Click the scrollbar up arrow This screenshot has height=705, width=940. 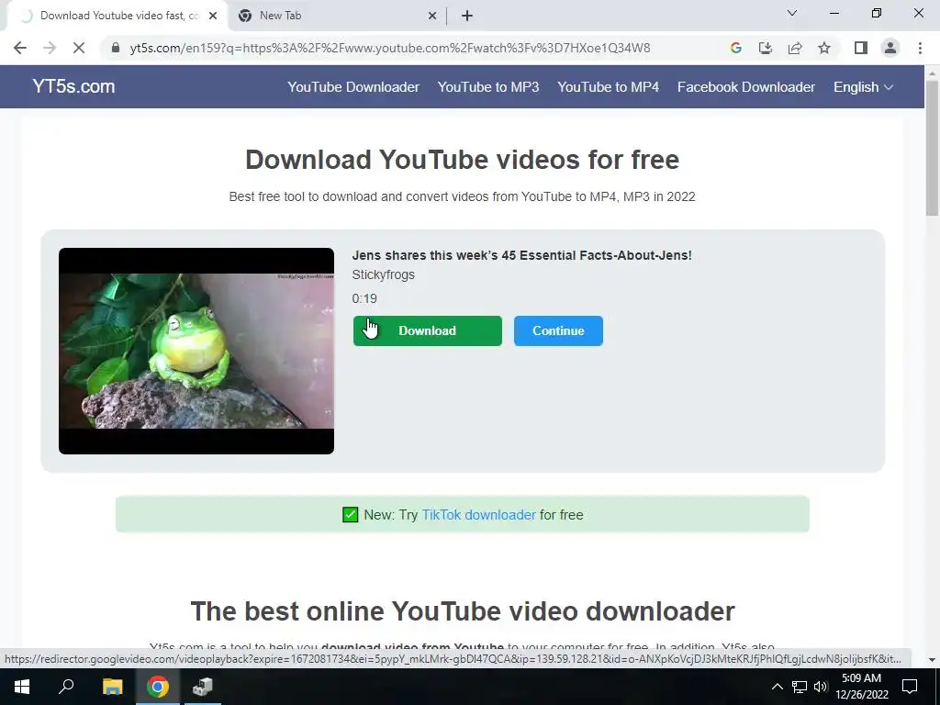pyautogui.click(x=932, y=73)
